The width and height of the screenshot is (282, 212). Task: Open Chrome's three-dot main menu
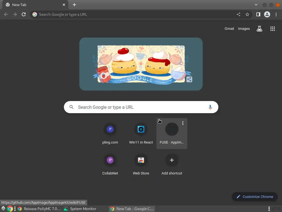click(x=276, y=14)
